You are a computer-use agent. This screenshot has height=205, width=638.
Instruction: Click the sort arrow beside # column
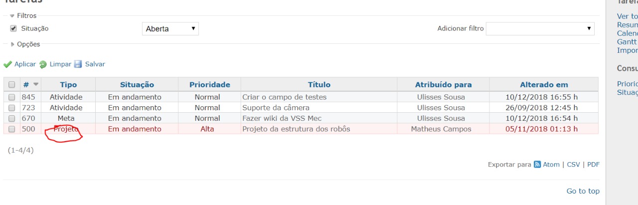click(36, 84)
